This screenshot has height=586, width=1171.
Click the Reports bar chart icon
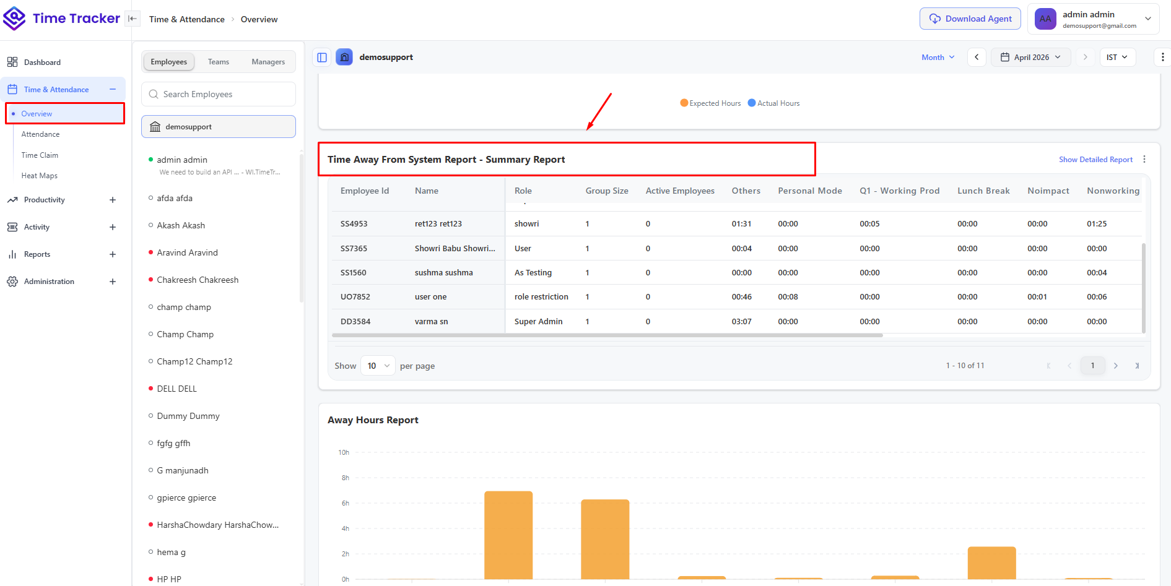tap(12, 254)
